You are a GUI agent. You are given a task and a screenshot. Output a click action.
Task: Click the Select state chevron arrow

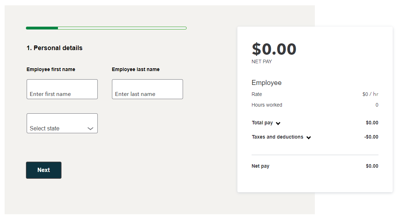[x=90, y=129]
